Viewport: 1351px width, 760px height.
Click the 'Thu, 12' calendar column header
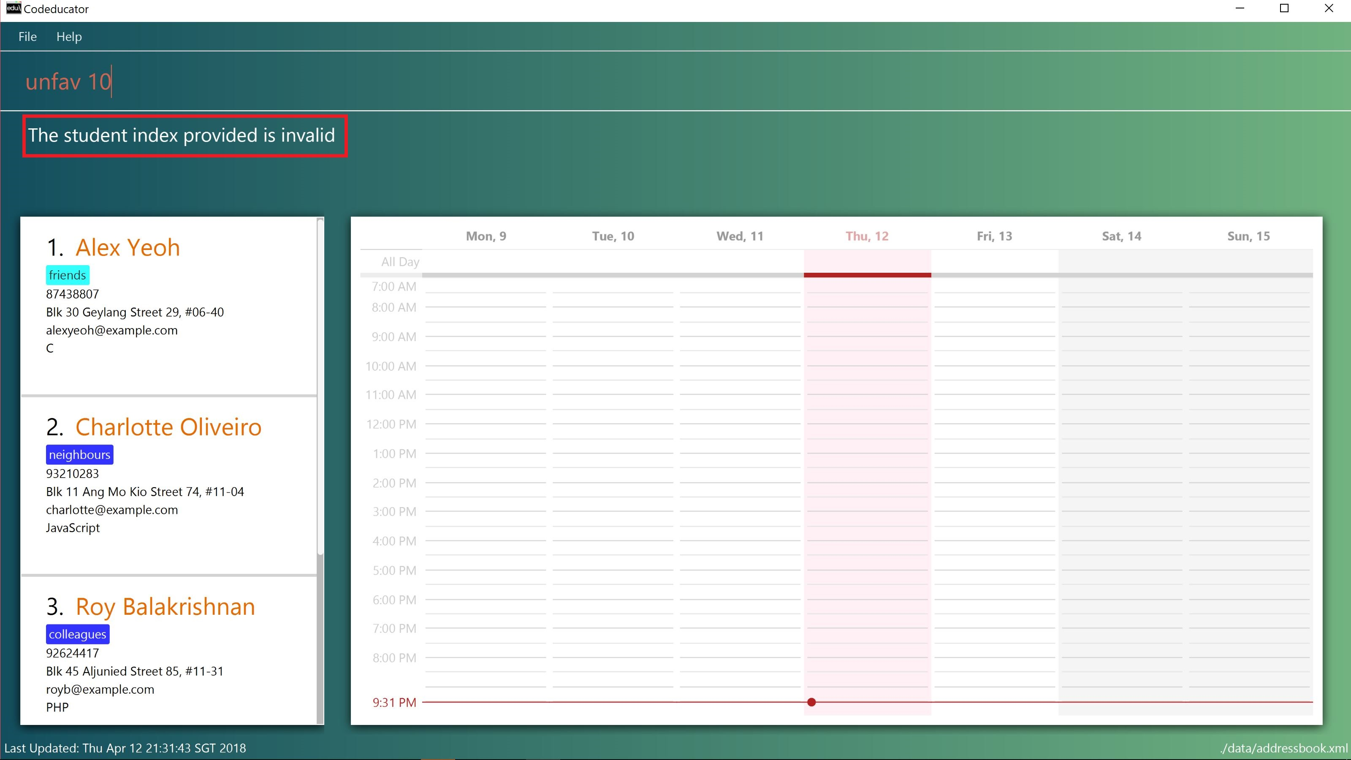[867, 236]
